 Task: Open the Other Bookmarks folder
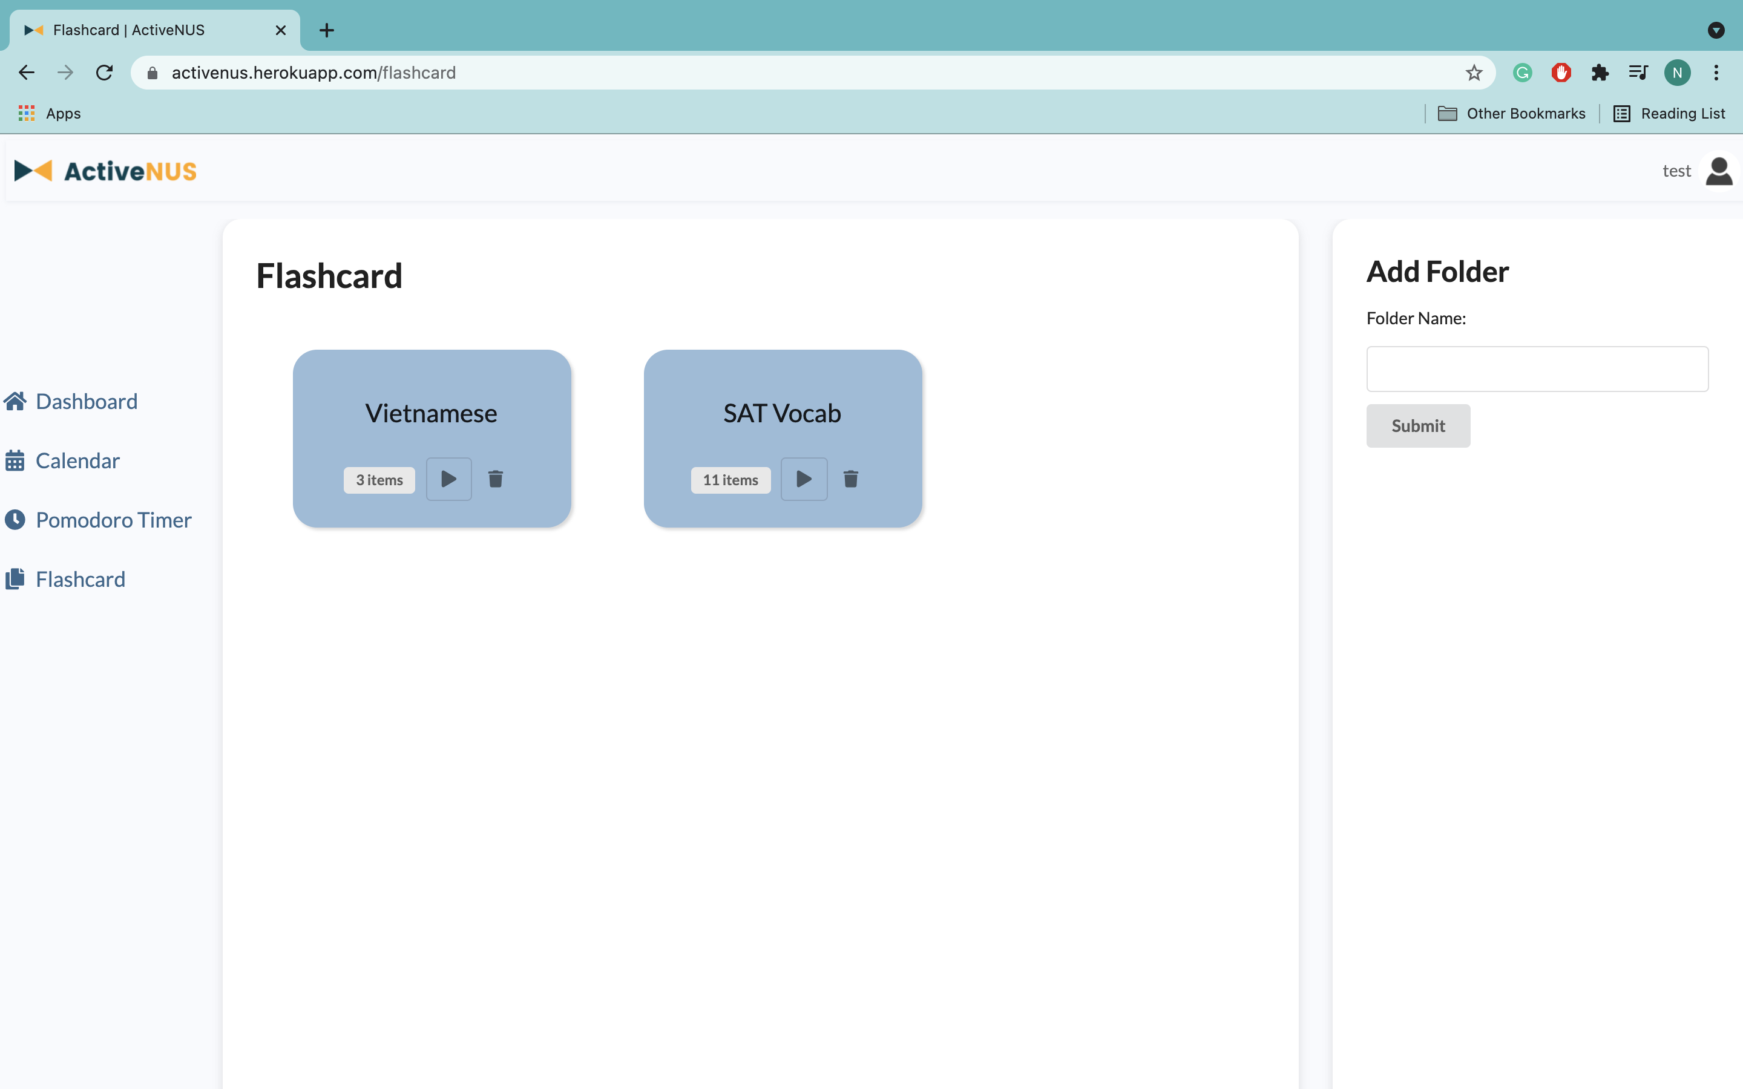pos(1511,113)
